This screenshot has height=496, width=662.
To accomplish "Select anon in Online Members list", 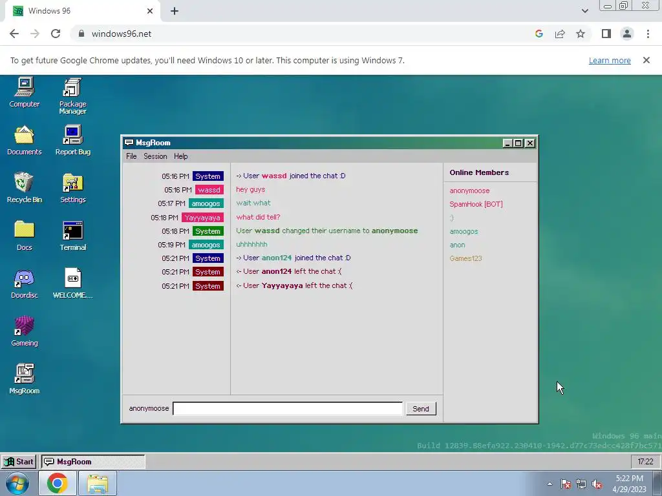I will click(457, 245).
